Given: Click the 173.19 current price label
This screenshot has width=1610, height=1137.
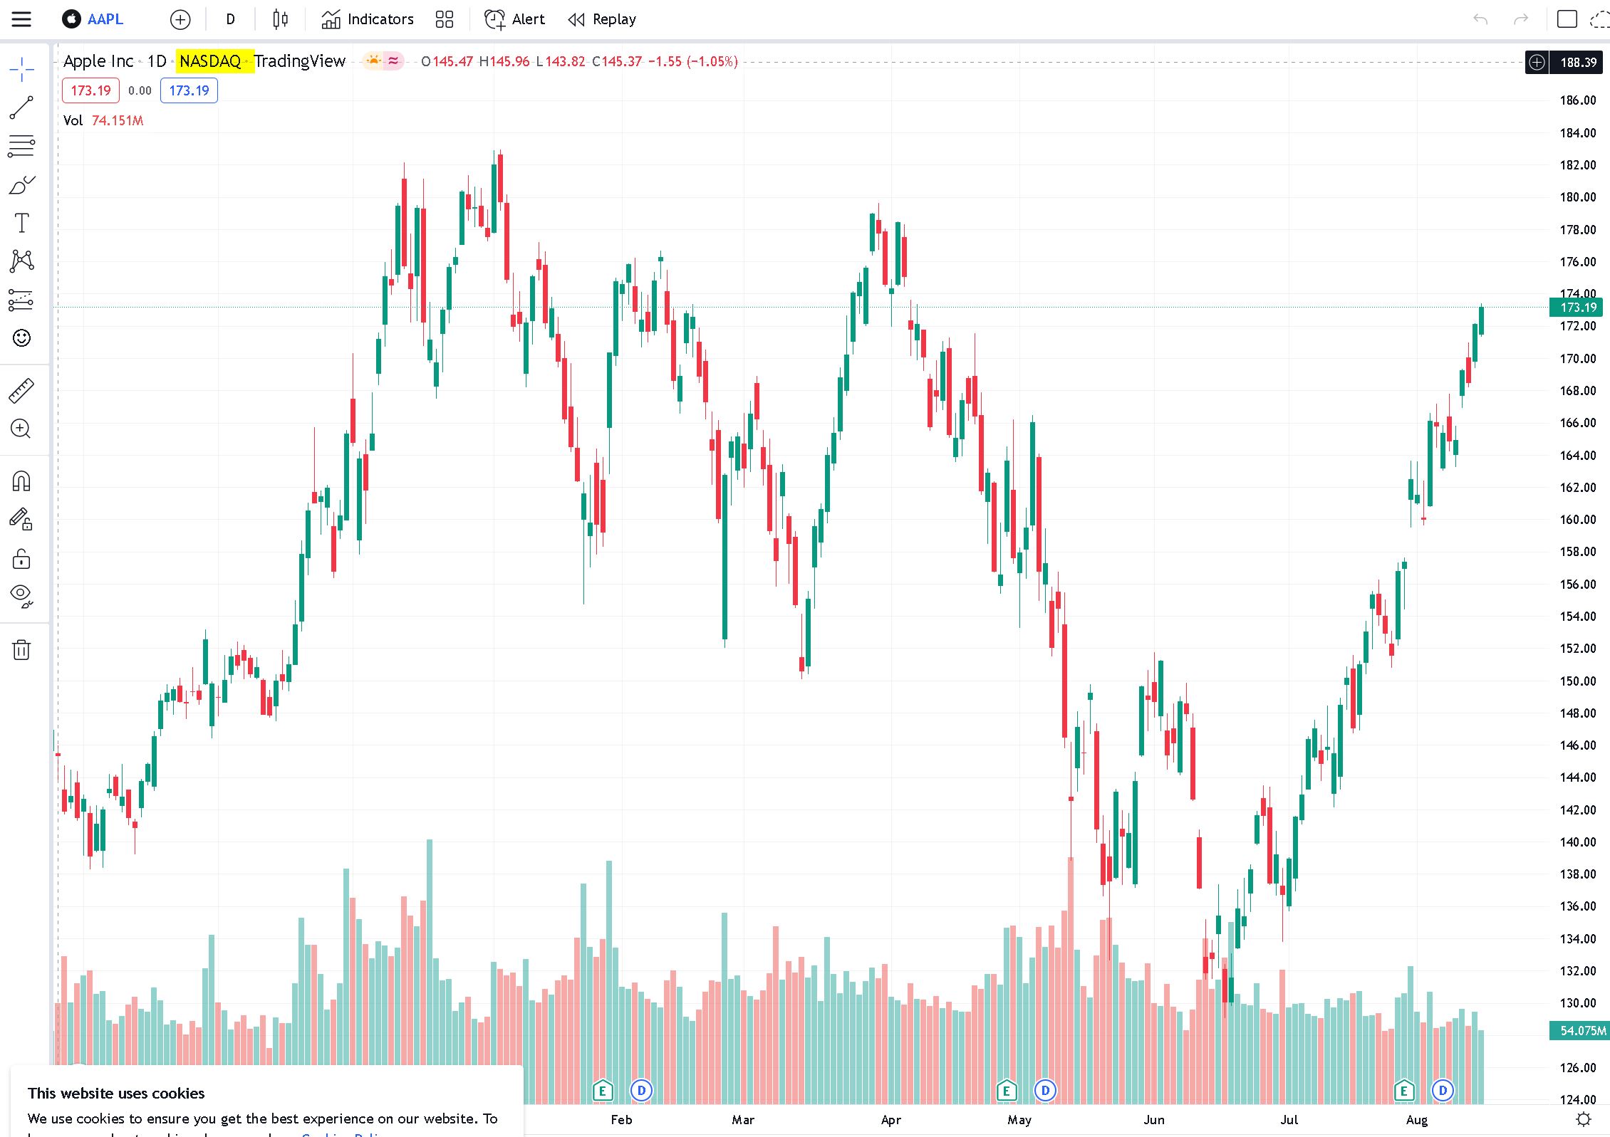Looking at the screenshot, I should [1577, 308].
